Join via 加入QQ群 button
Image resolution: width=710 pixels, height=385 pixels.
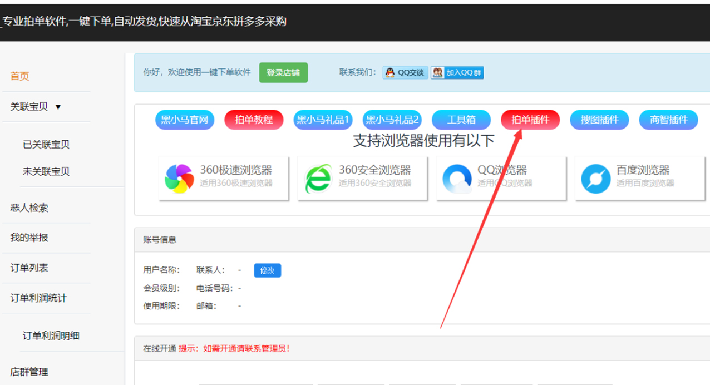point(457,72)
